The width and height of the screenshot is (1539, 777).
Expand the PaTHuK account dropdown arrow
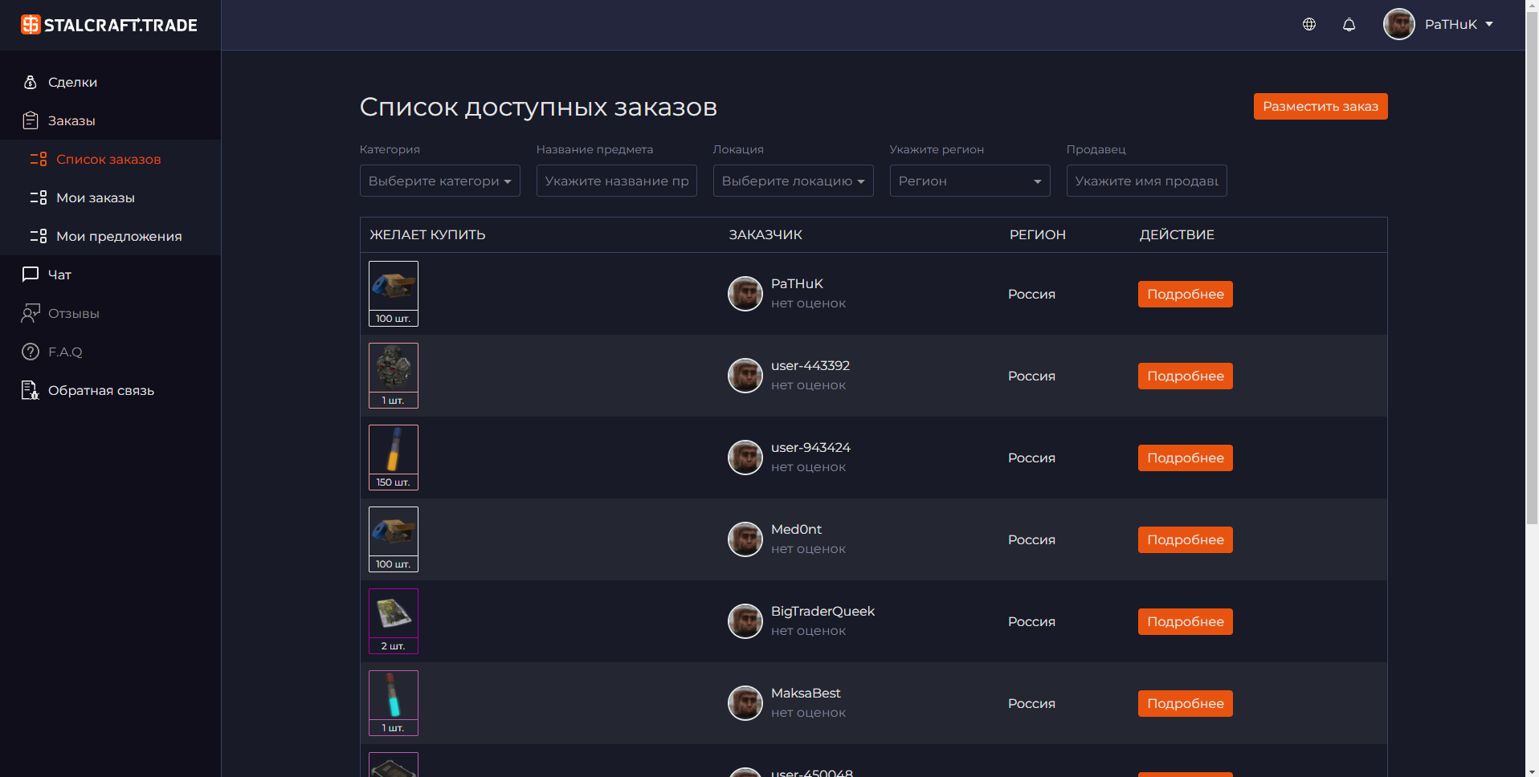(1489, 24)
